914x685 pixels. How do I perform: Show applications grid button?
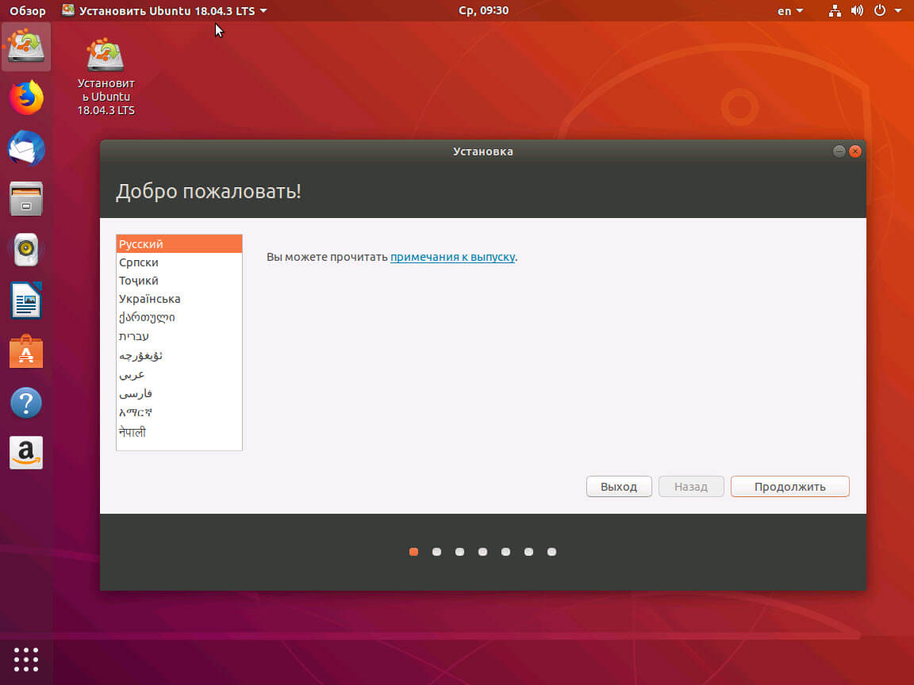pyautogui.click(x=26, y=660)
